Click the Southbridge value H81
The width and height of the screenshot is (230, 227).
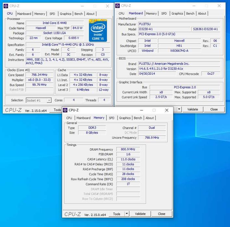(179, 46)
